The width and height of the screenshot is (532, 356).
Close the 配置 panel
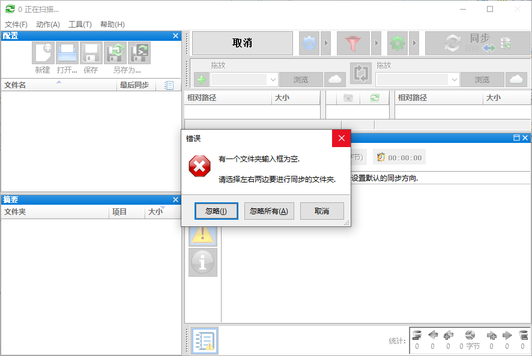(x=175, y=35)
